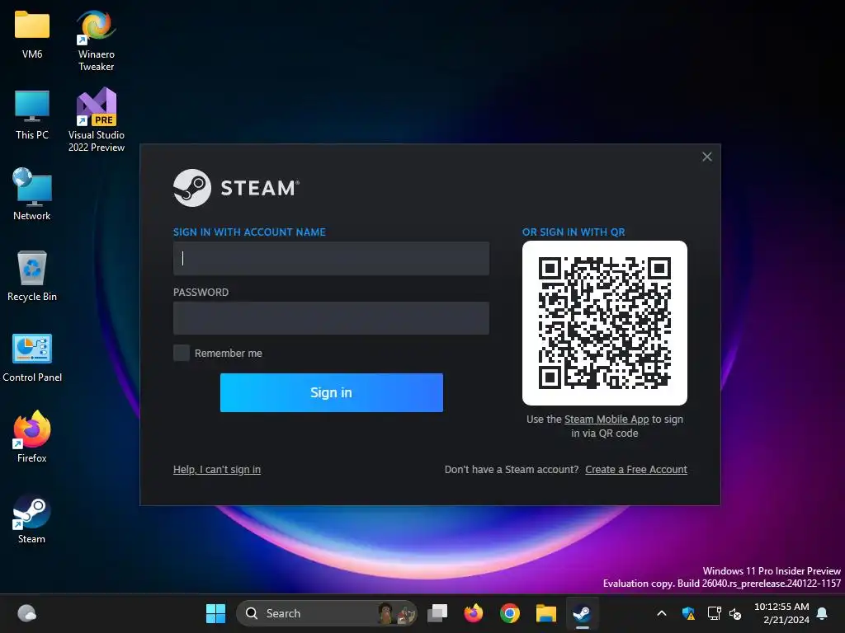Click the muted volume tray icon
This screenshot has width=845, height=633.
click(735, 613)
